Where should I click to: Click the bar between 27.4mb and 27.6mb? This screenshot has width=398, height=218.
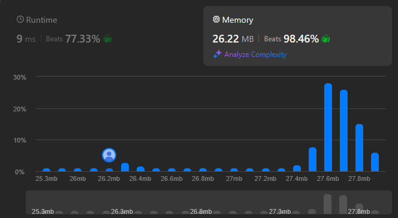click(312, 159)
